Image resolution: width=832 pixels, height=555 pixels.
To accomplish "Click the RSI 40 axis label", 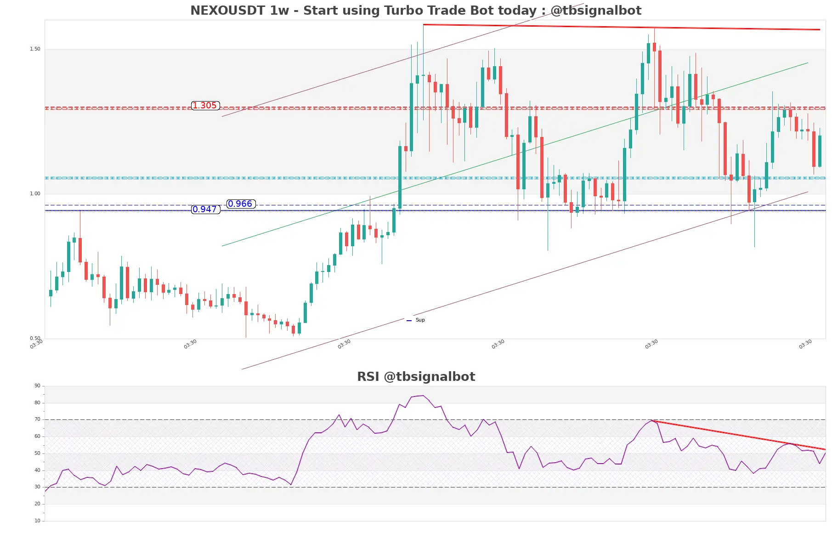I will 37,470.
